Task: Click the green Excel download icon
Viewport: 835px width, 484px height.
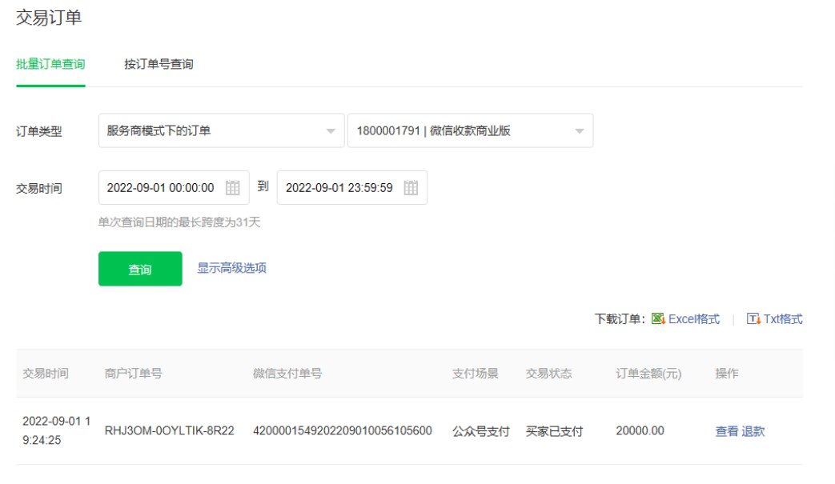Action: (658, 318)
